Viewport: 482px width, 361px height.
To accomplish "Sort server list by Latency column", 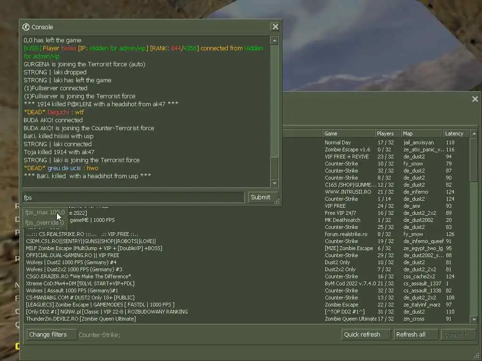I will 456,133.
